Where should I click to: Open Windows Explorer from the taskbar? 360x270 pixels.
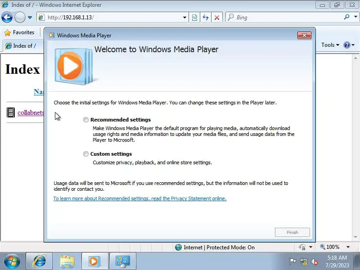67,261
